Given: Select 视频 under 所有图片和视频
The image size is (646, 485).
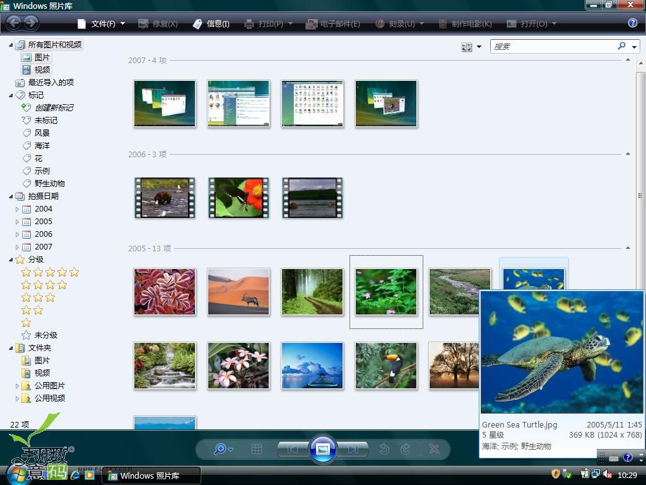Looking at the screenshot, I should point(36,69).
